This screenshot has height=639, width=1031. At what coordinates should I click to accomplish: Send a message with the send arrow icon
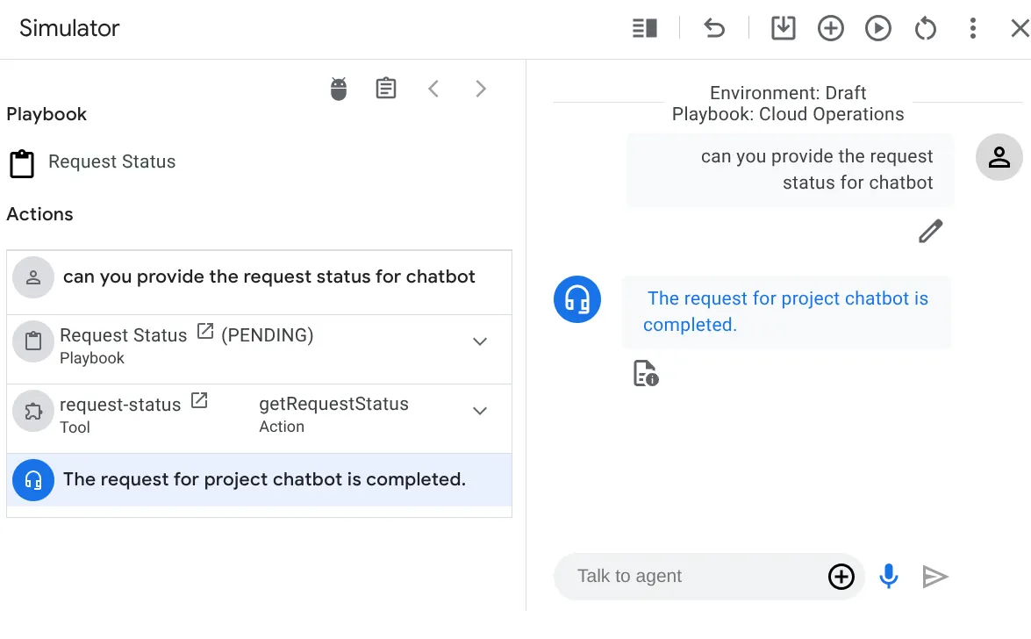(x=935, y=576)
